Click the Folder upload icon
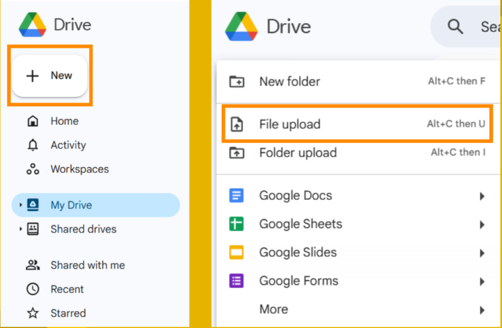The width and height of the screenshot is (502, 328). click(236, 153)
